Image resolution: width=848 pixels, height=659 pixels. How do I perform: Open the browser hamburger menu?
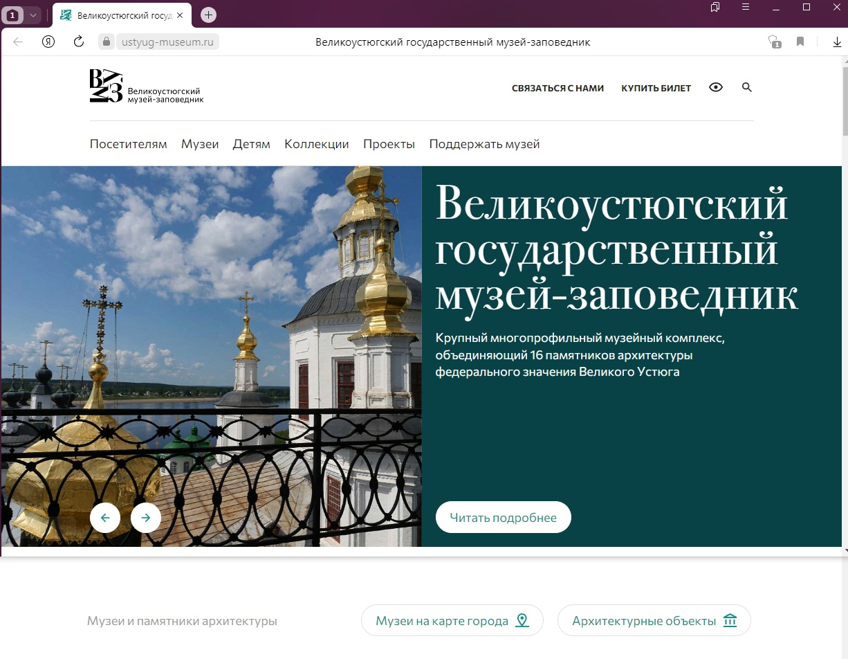746,7
